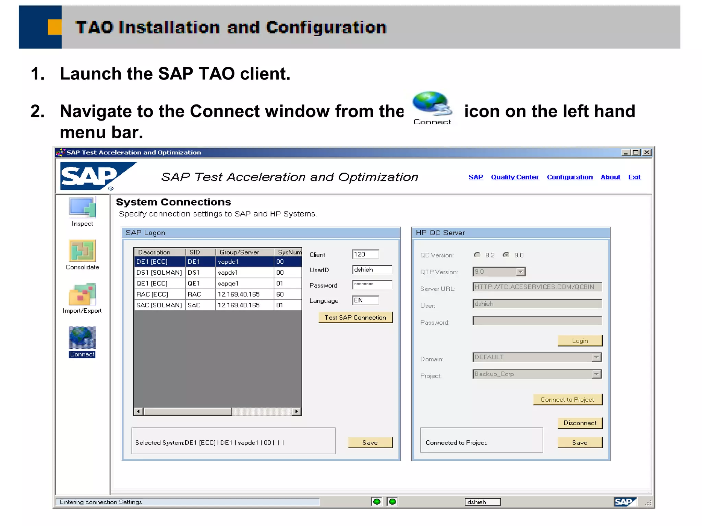
Task: Click Save in HP QC Server panel
Action: (x=580, y=442)
